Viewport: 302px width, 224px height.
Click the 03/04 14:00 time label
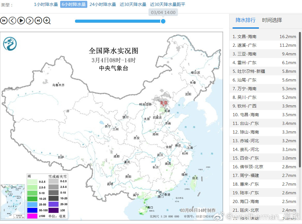(163, 12)
